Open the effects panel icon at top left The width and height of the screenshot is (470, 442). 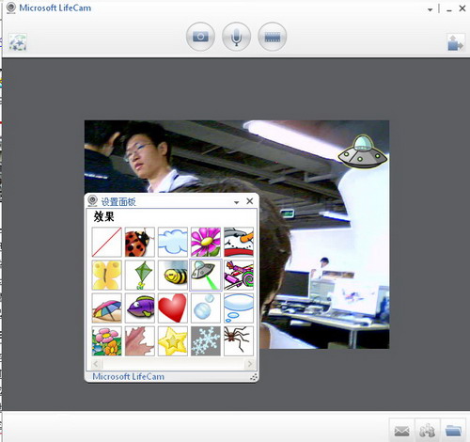click(18, 42)
